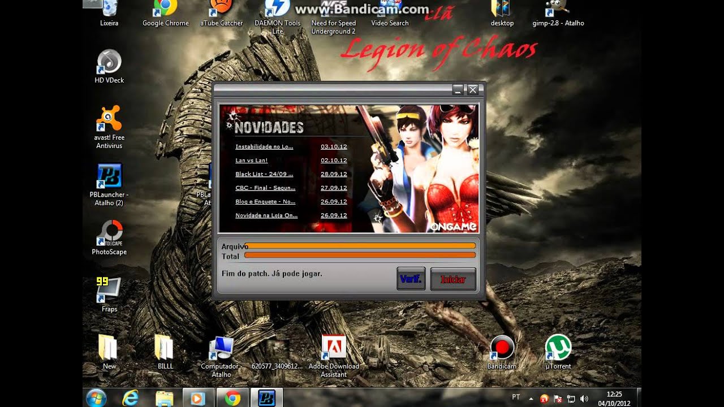Select the PhotoScape desktop icon
Image resolution: width=724 pixels, height=407 pixels.
coord(109,237)
